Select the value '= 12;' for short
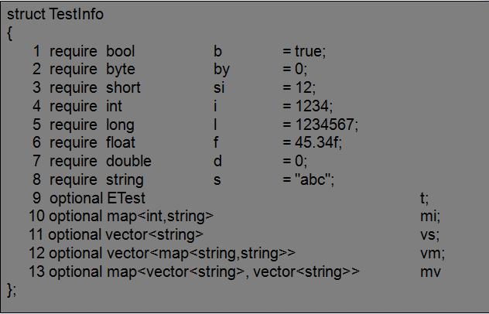The height and width of the screenshot is (314, 489). pyautogui.click(x=299, y=87)
